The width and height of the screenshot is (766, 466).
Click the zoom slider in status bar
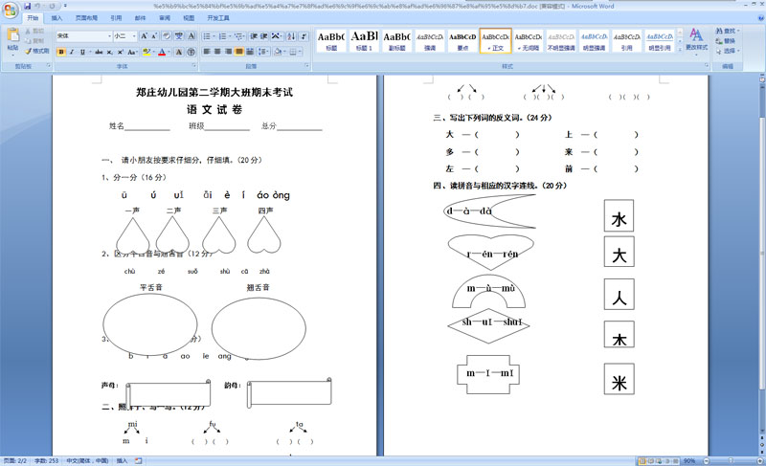(731, 461)
